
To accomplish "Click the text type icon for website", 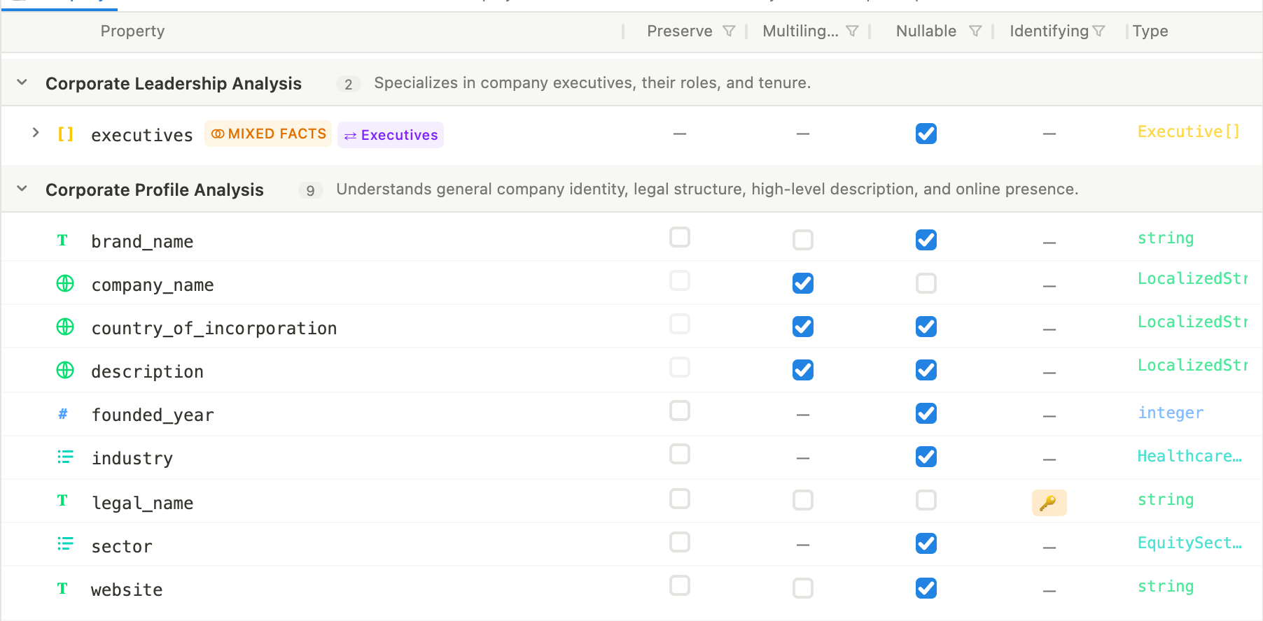I will click(62, 589).
